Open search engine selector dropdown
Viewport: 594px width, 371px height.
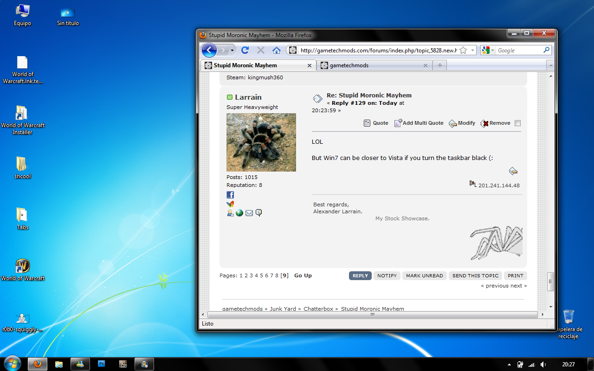pyautogui.click(x=493, y=50)
